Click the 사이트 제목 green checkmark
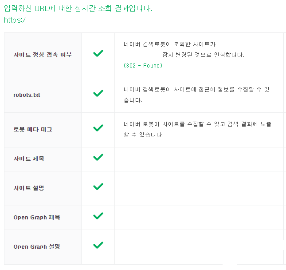 point(98,157)
